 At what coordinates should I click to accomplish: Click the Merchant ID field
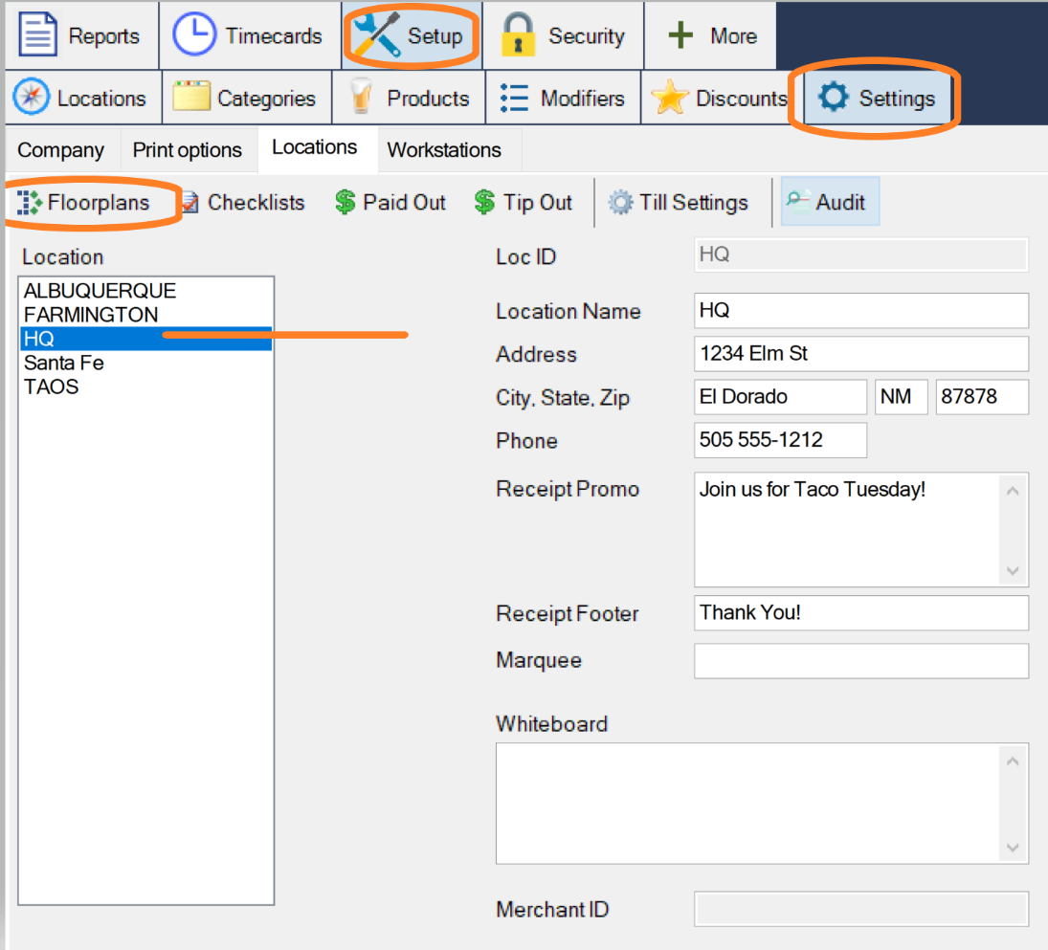click(860, 909)
